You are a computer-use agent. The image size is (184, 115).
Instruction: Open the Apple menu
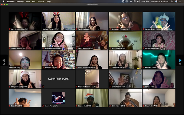click(x=3, y=2)
